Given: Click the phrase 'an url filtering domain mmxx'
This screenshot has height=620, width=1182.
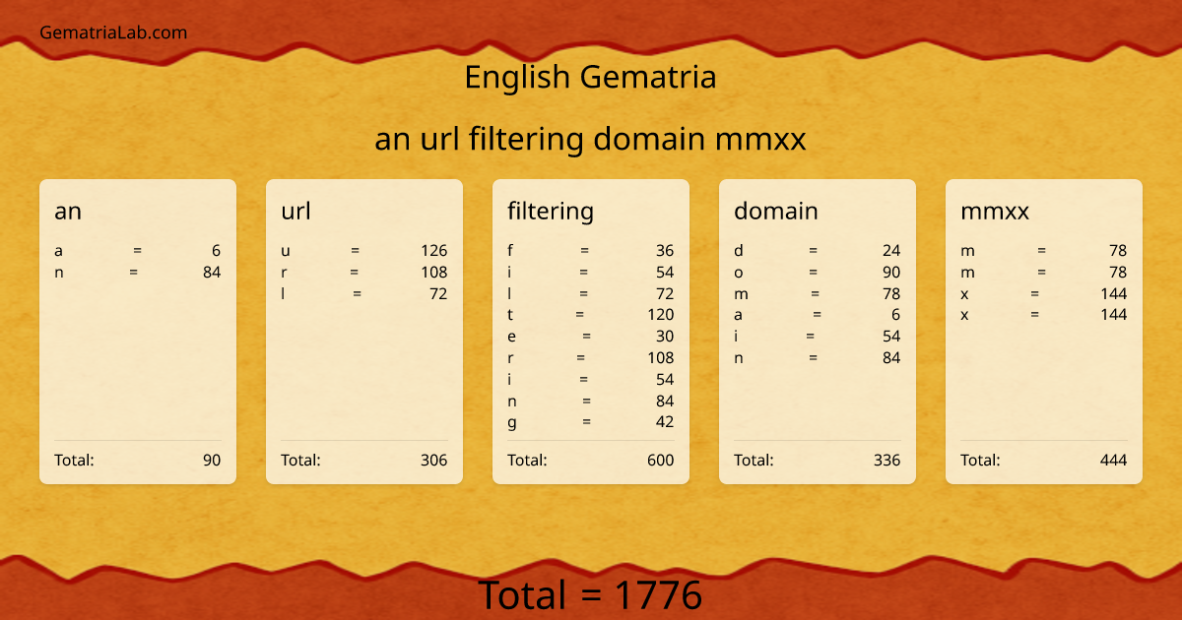Looking at the screenshot, I should (590, 140).
